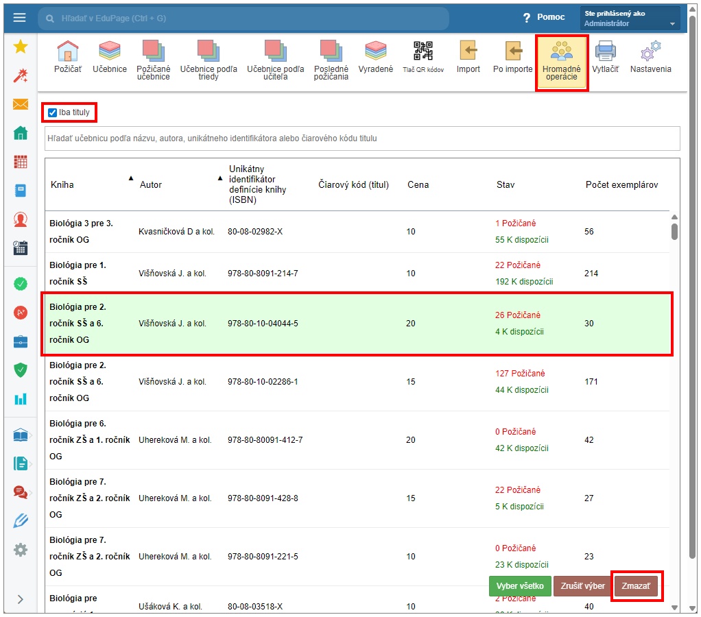The width and height of the screenshot is (701, 617).
Task: Click the table vertical scrollbar thumb
Action: pos(674,231)
